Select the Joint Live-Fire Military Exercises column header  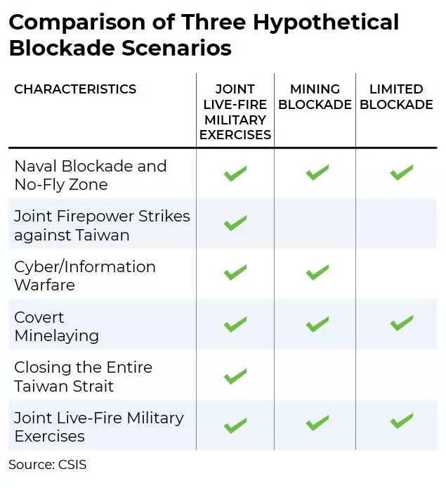pyautogui.click(x=235, y=112)
